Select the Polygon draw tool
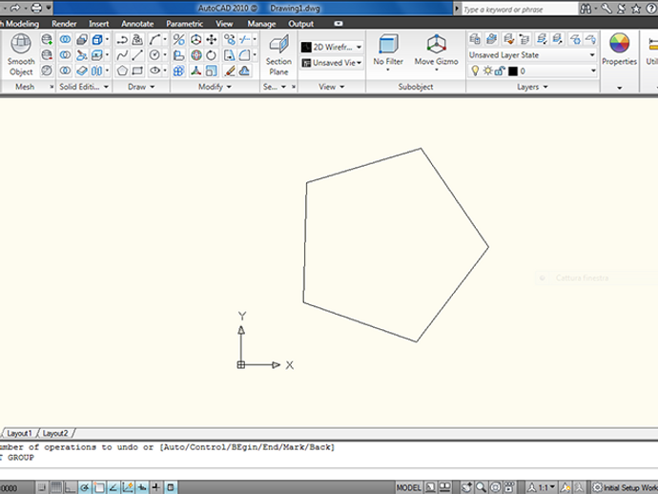This screenshot has width=658, height=494. coord(122,71)
